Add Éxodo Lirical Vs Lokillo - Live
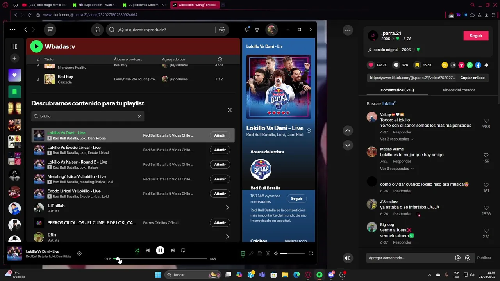This screenshot has height=281, width=500. pyautogui.click(x=220, y=194)
